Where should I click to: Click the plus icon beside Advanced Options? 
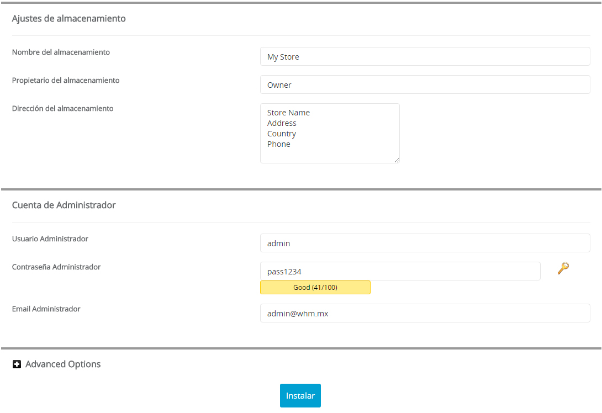17,364
